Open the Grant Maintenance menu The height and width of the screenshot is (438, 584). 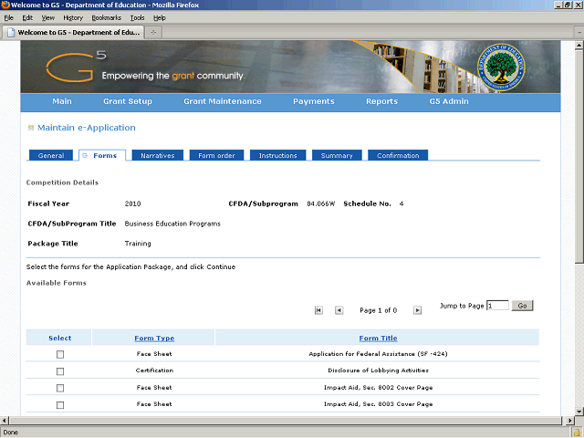(x=223, y=101)
